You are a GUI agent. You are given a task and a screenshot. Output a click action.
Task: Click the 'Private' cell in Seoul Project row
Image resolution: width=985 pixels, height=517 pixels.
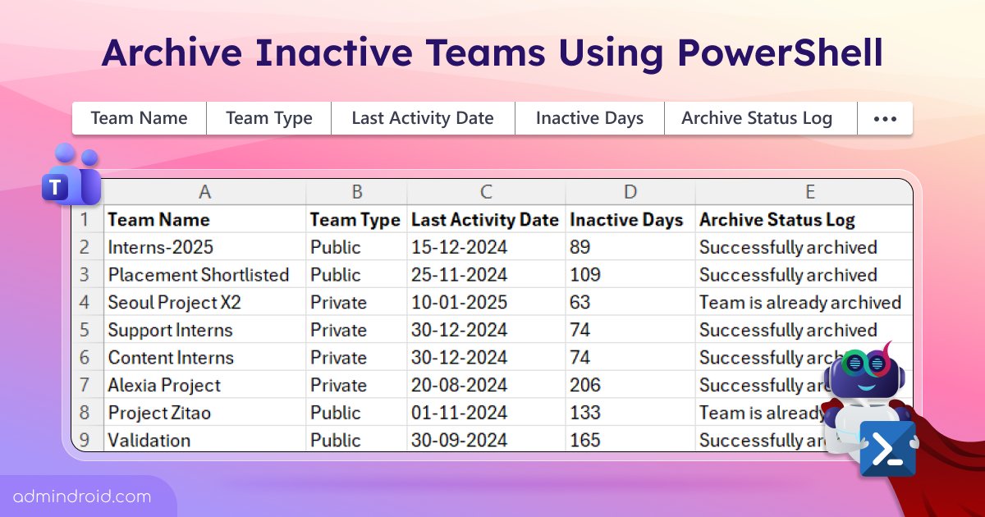[357, 302]
